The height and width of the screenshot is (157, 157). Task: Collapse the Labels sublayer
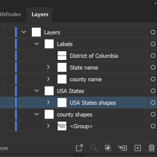(x=36, y=44)
